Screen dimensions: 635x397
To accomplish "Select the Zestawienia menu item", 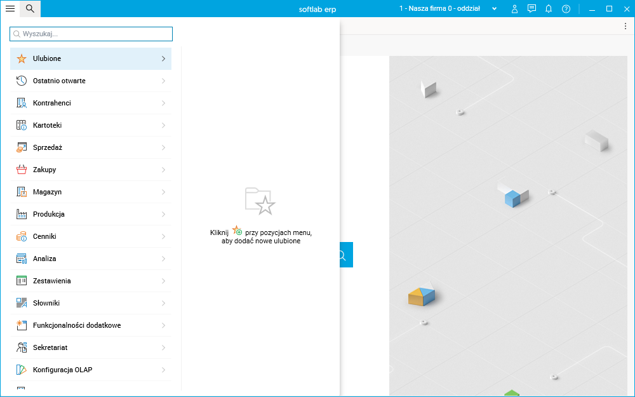I will click(91, 281).
